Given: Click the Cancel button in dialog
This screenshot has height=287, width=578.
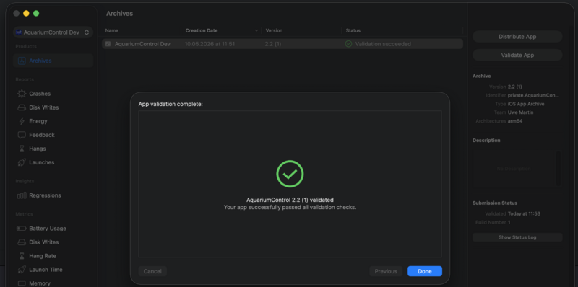Looking at the screenshot, I should point(152,271).
